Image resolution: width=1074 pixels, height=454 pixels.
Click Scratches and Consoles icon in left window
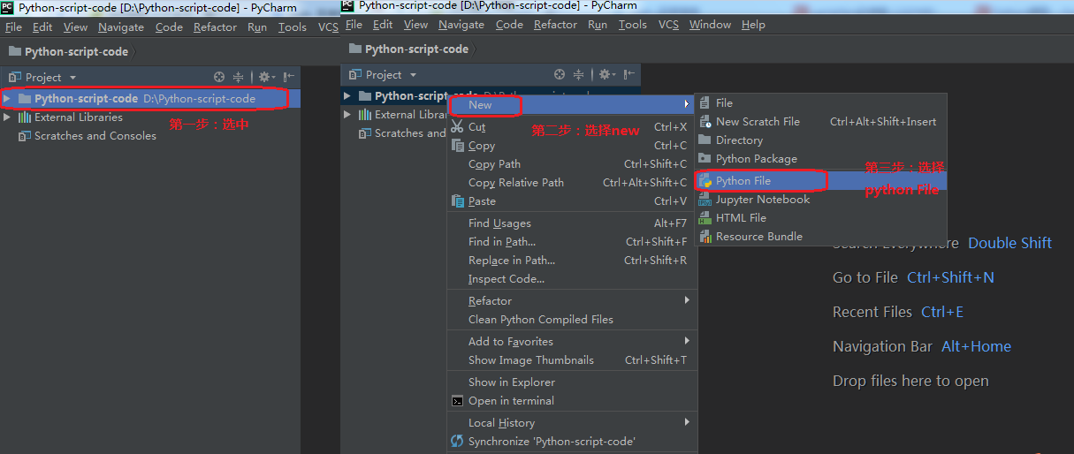tap(25, 136)
